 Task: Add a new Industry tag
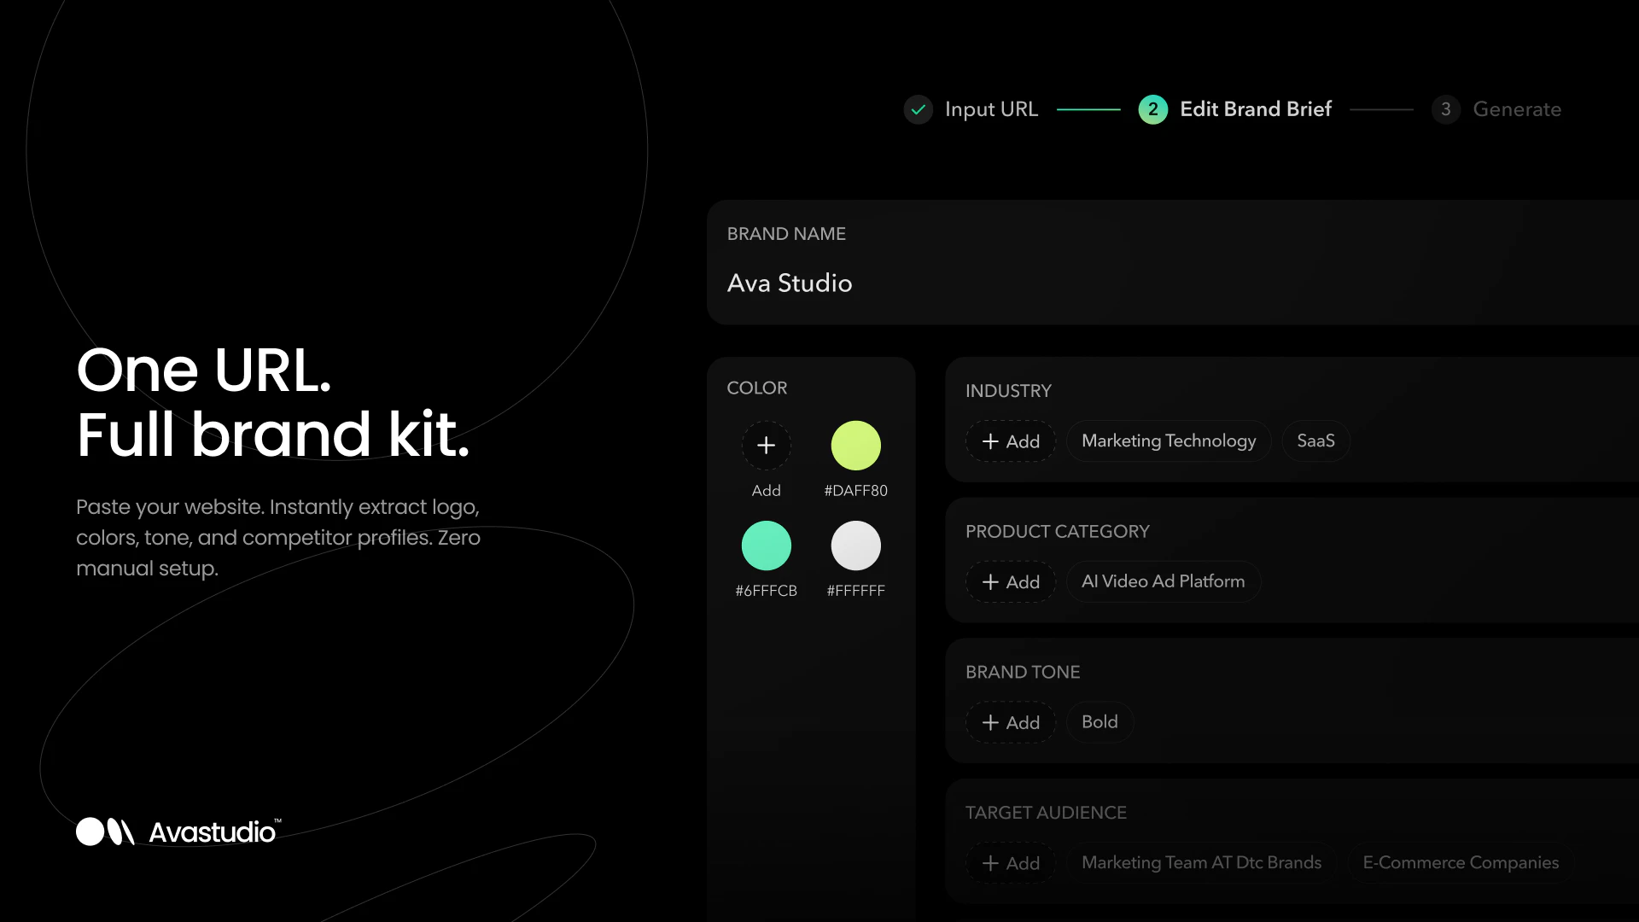(x=1011, y=441)
